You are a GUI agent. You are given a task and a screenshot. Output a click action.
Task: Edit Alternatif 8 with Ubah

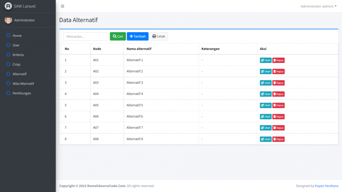(266, 139)
